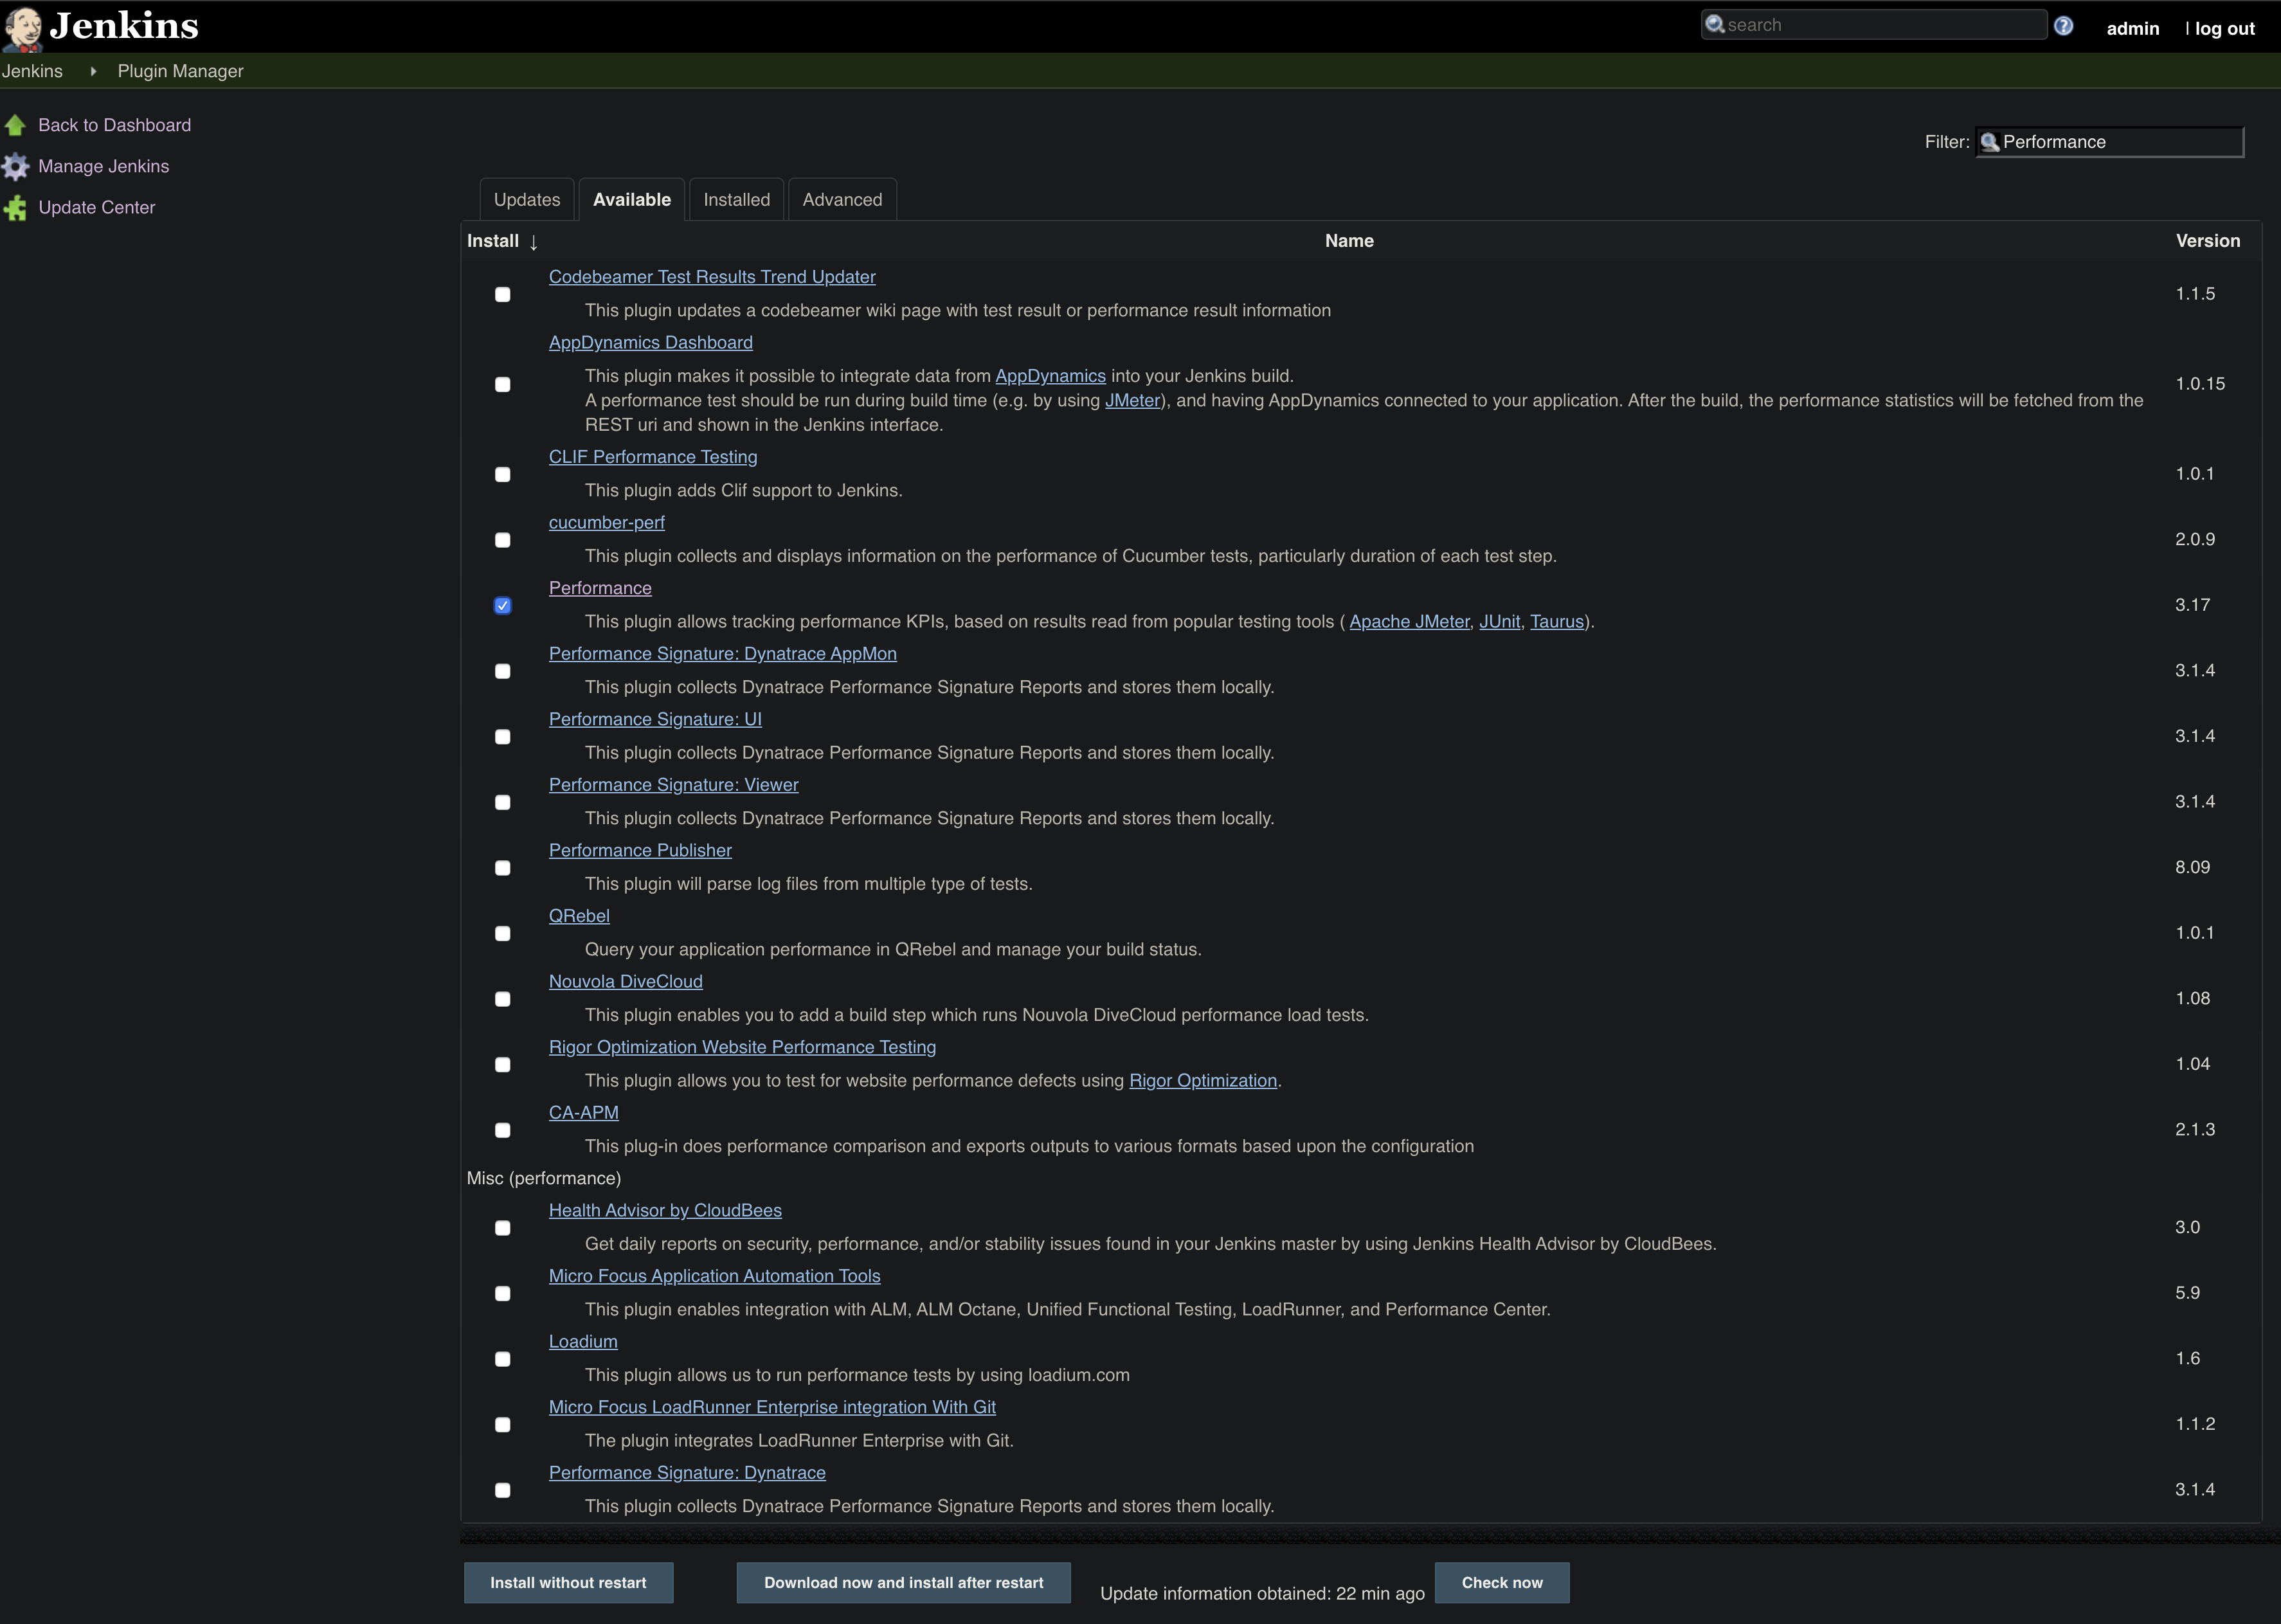Open AppDynamics link in plugin description

pos(1050,376)
